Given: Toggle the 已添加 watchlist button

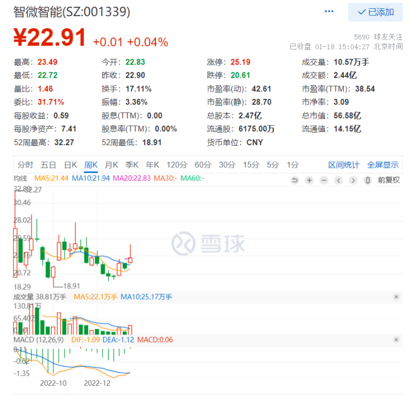Looking at the screenshot, I should click(375, 12).
